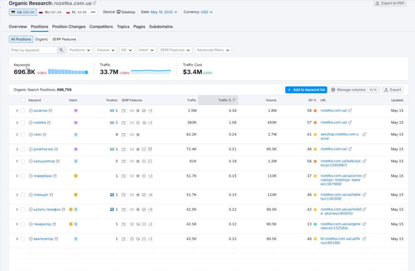Click the plus icon beside keyword калькулятор
This screenshot has height=271, width=415.
tap(31, 161)
